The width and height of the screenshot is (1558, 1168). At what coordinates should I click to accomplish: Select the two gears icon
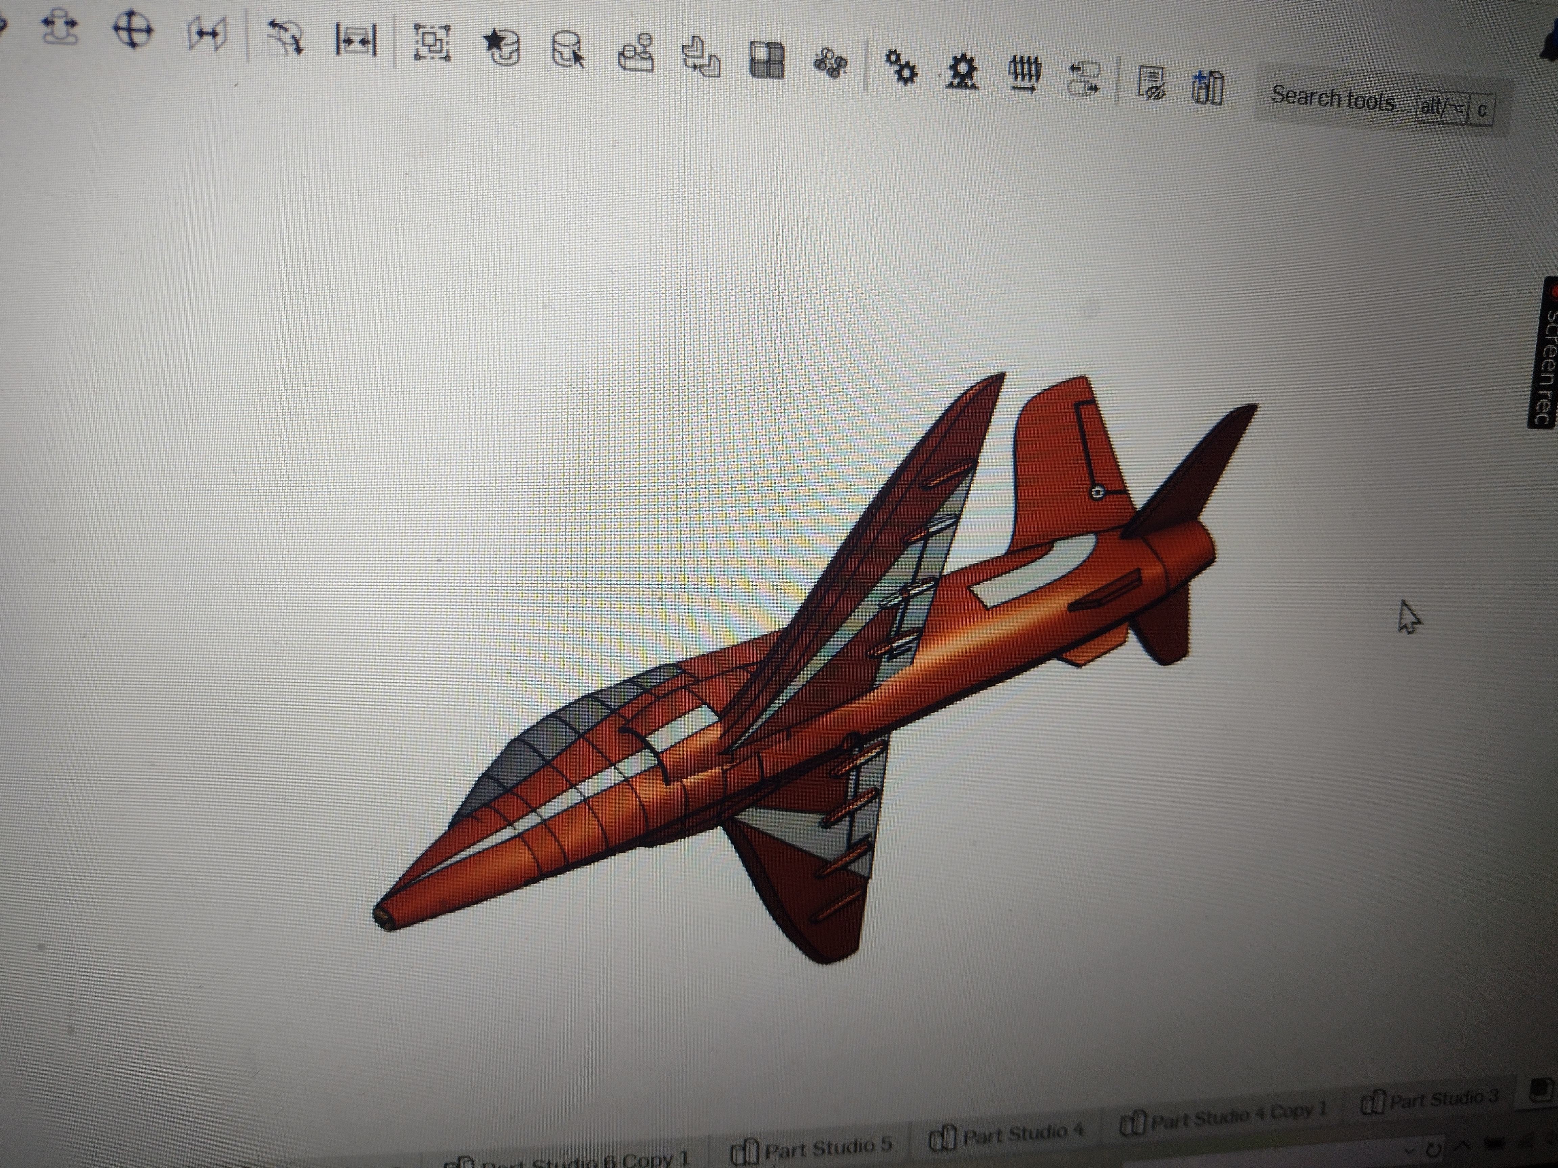(x=901, y=68)
